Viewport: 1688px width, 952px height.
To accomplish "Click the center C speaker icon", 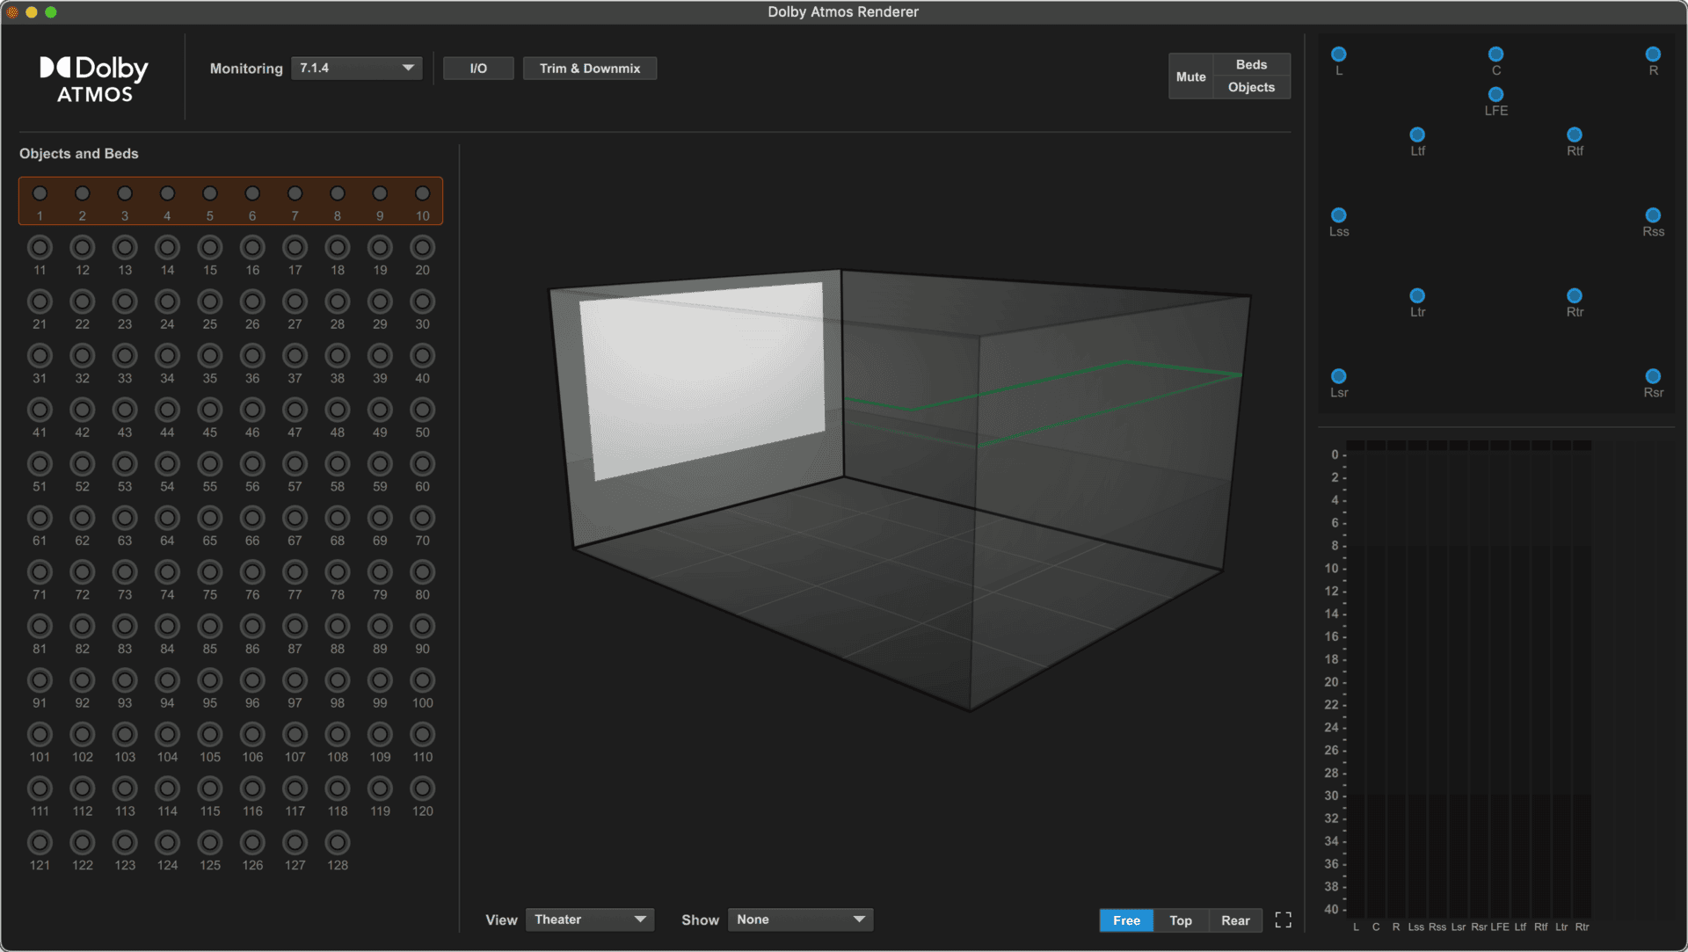I will (x=1495, y=55).
